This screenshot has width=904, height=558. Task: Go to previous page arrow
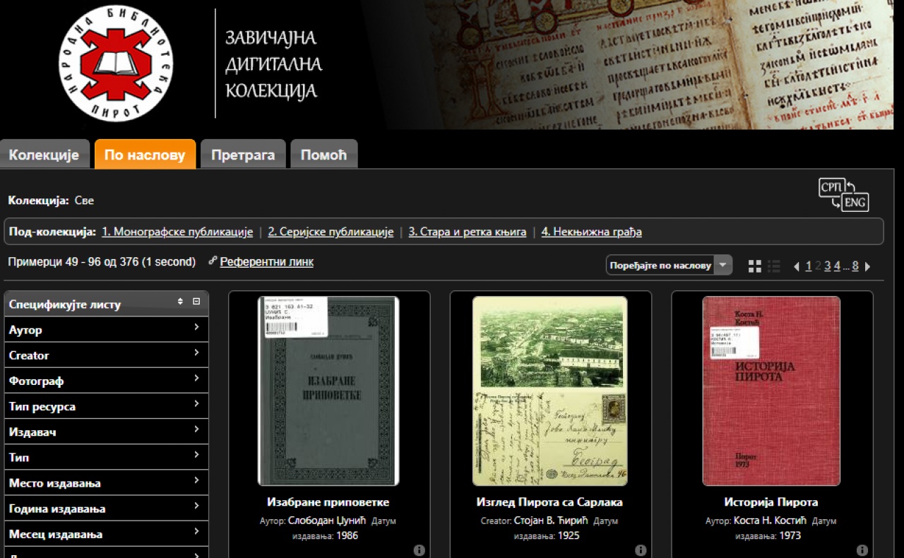pos(797,267)
